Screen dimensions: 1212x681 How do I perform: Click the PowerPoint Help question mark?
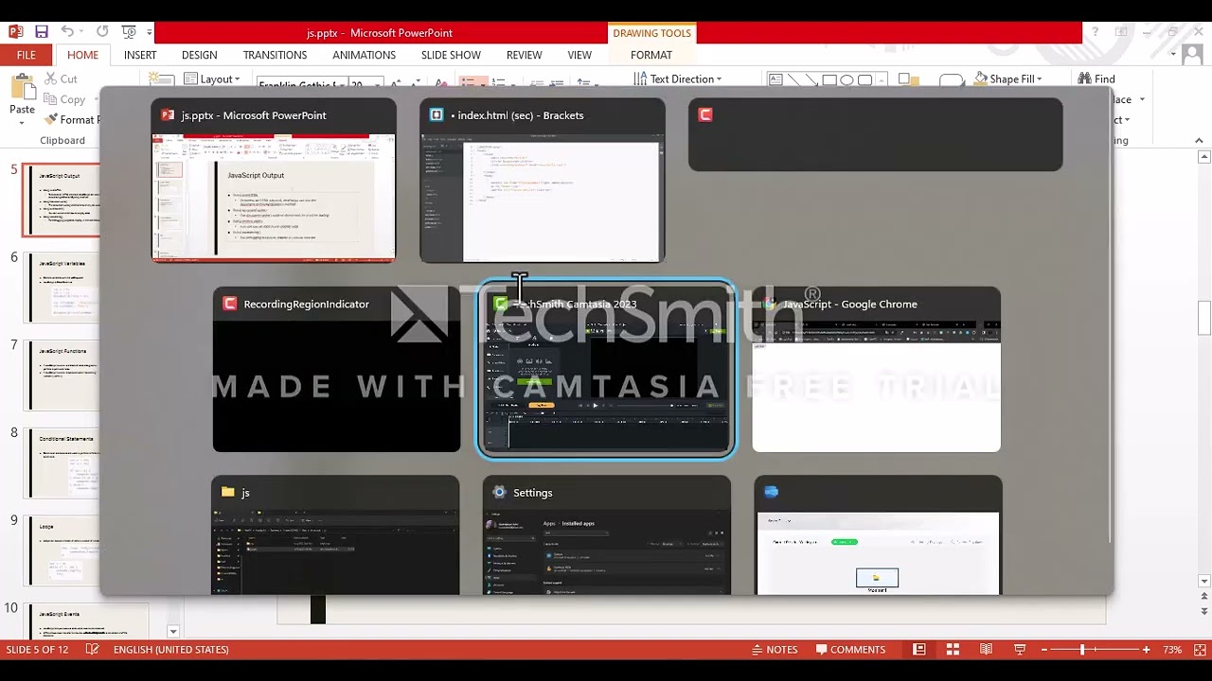click(x=1095, y=32)
